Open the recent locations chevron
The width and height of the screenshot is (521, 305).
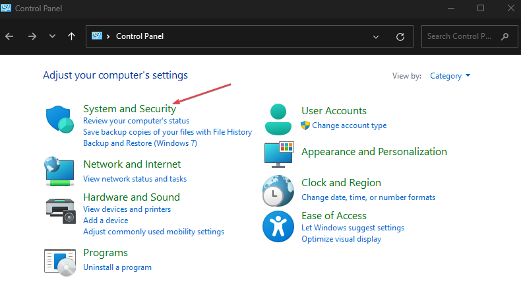pos(52,36)
